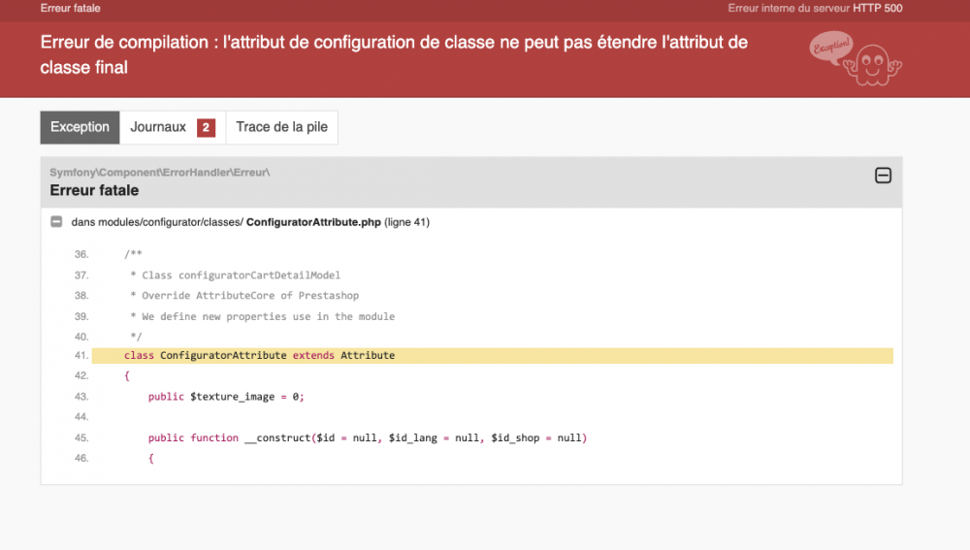Switch to the Exception tab

80,127
